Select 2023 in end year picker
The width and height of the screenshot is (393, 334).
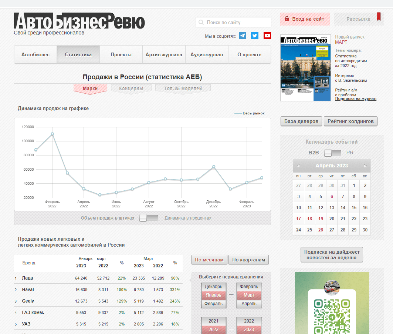(249, 330)
